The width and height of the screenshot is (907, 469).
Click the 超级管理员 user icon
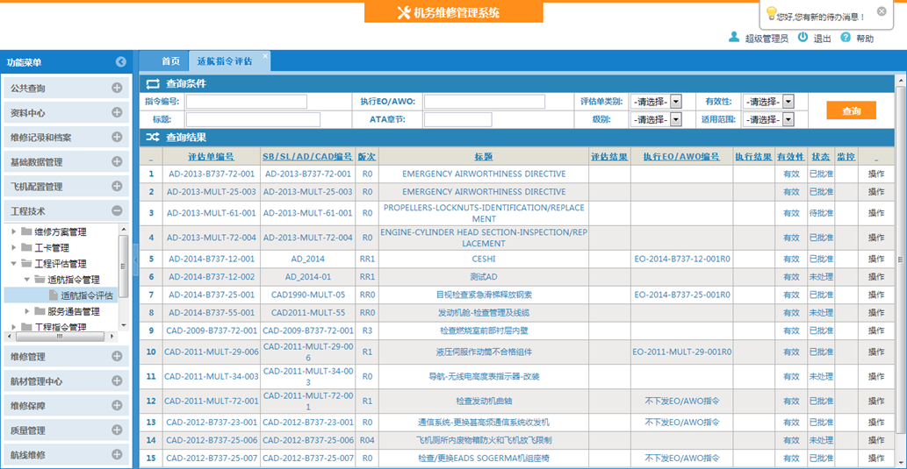[734, 38]
